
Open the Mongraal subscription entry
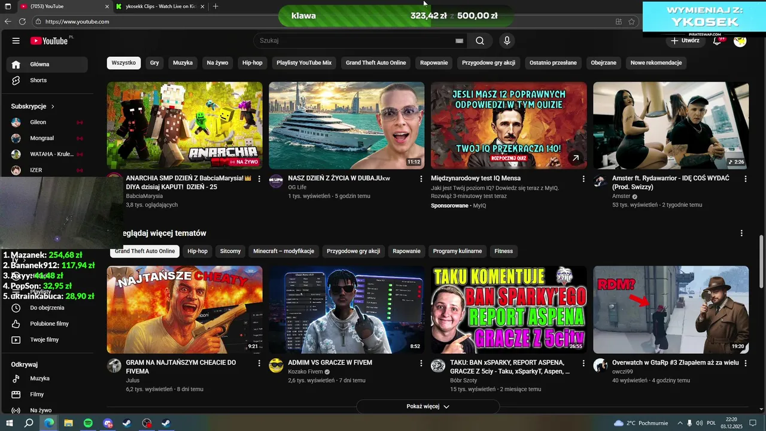click(47, 138)
